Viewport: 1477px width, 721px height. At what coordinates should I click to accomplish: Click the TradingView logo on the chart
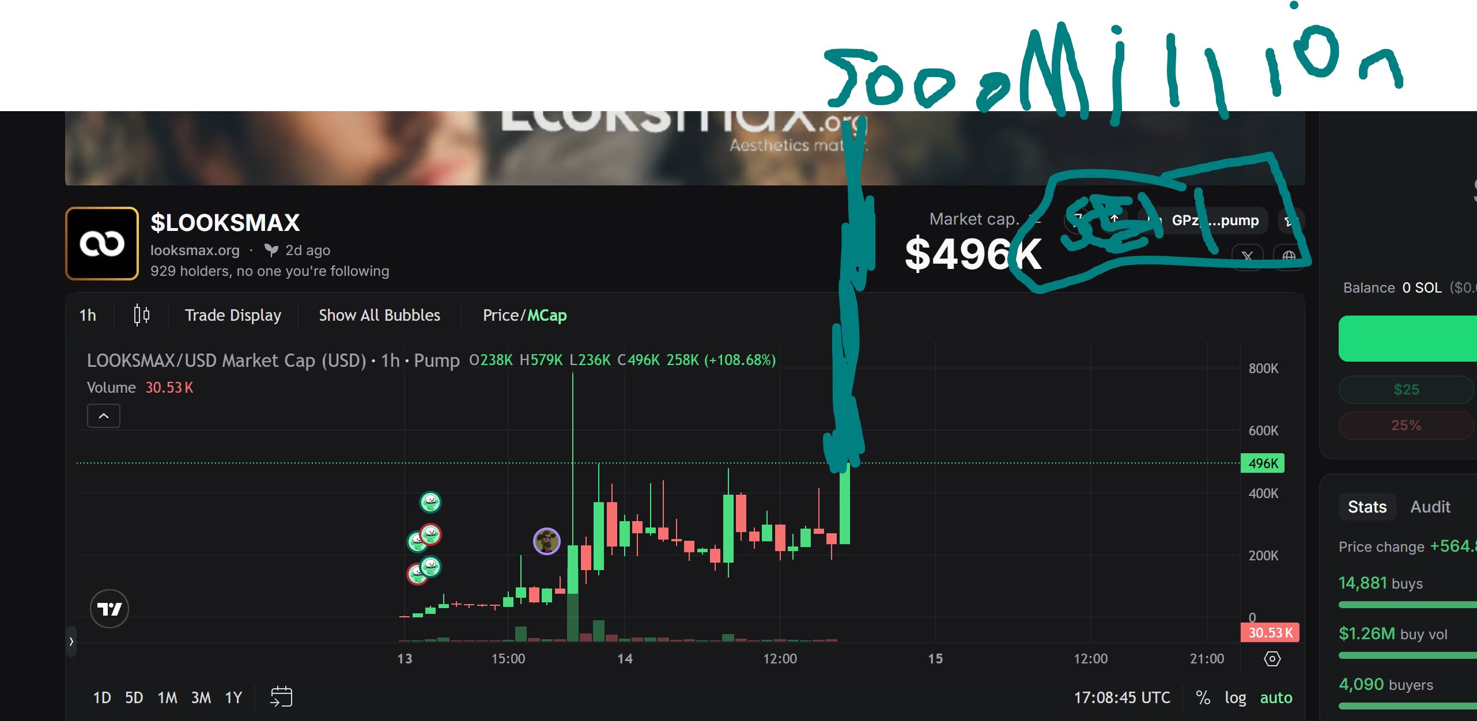coord(109,609)
